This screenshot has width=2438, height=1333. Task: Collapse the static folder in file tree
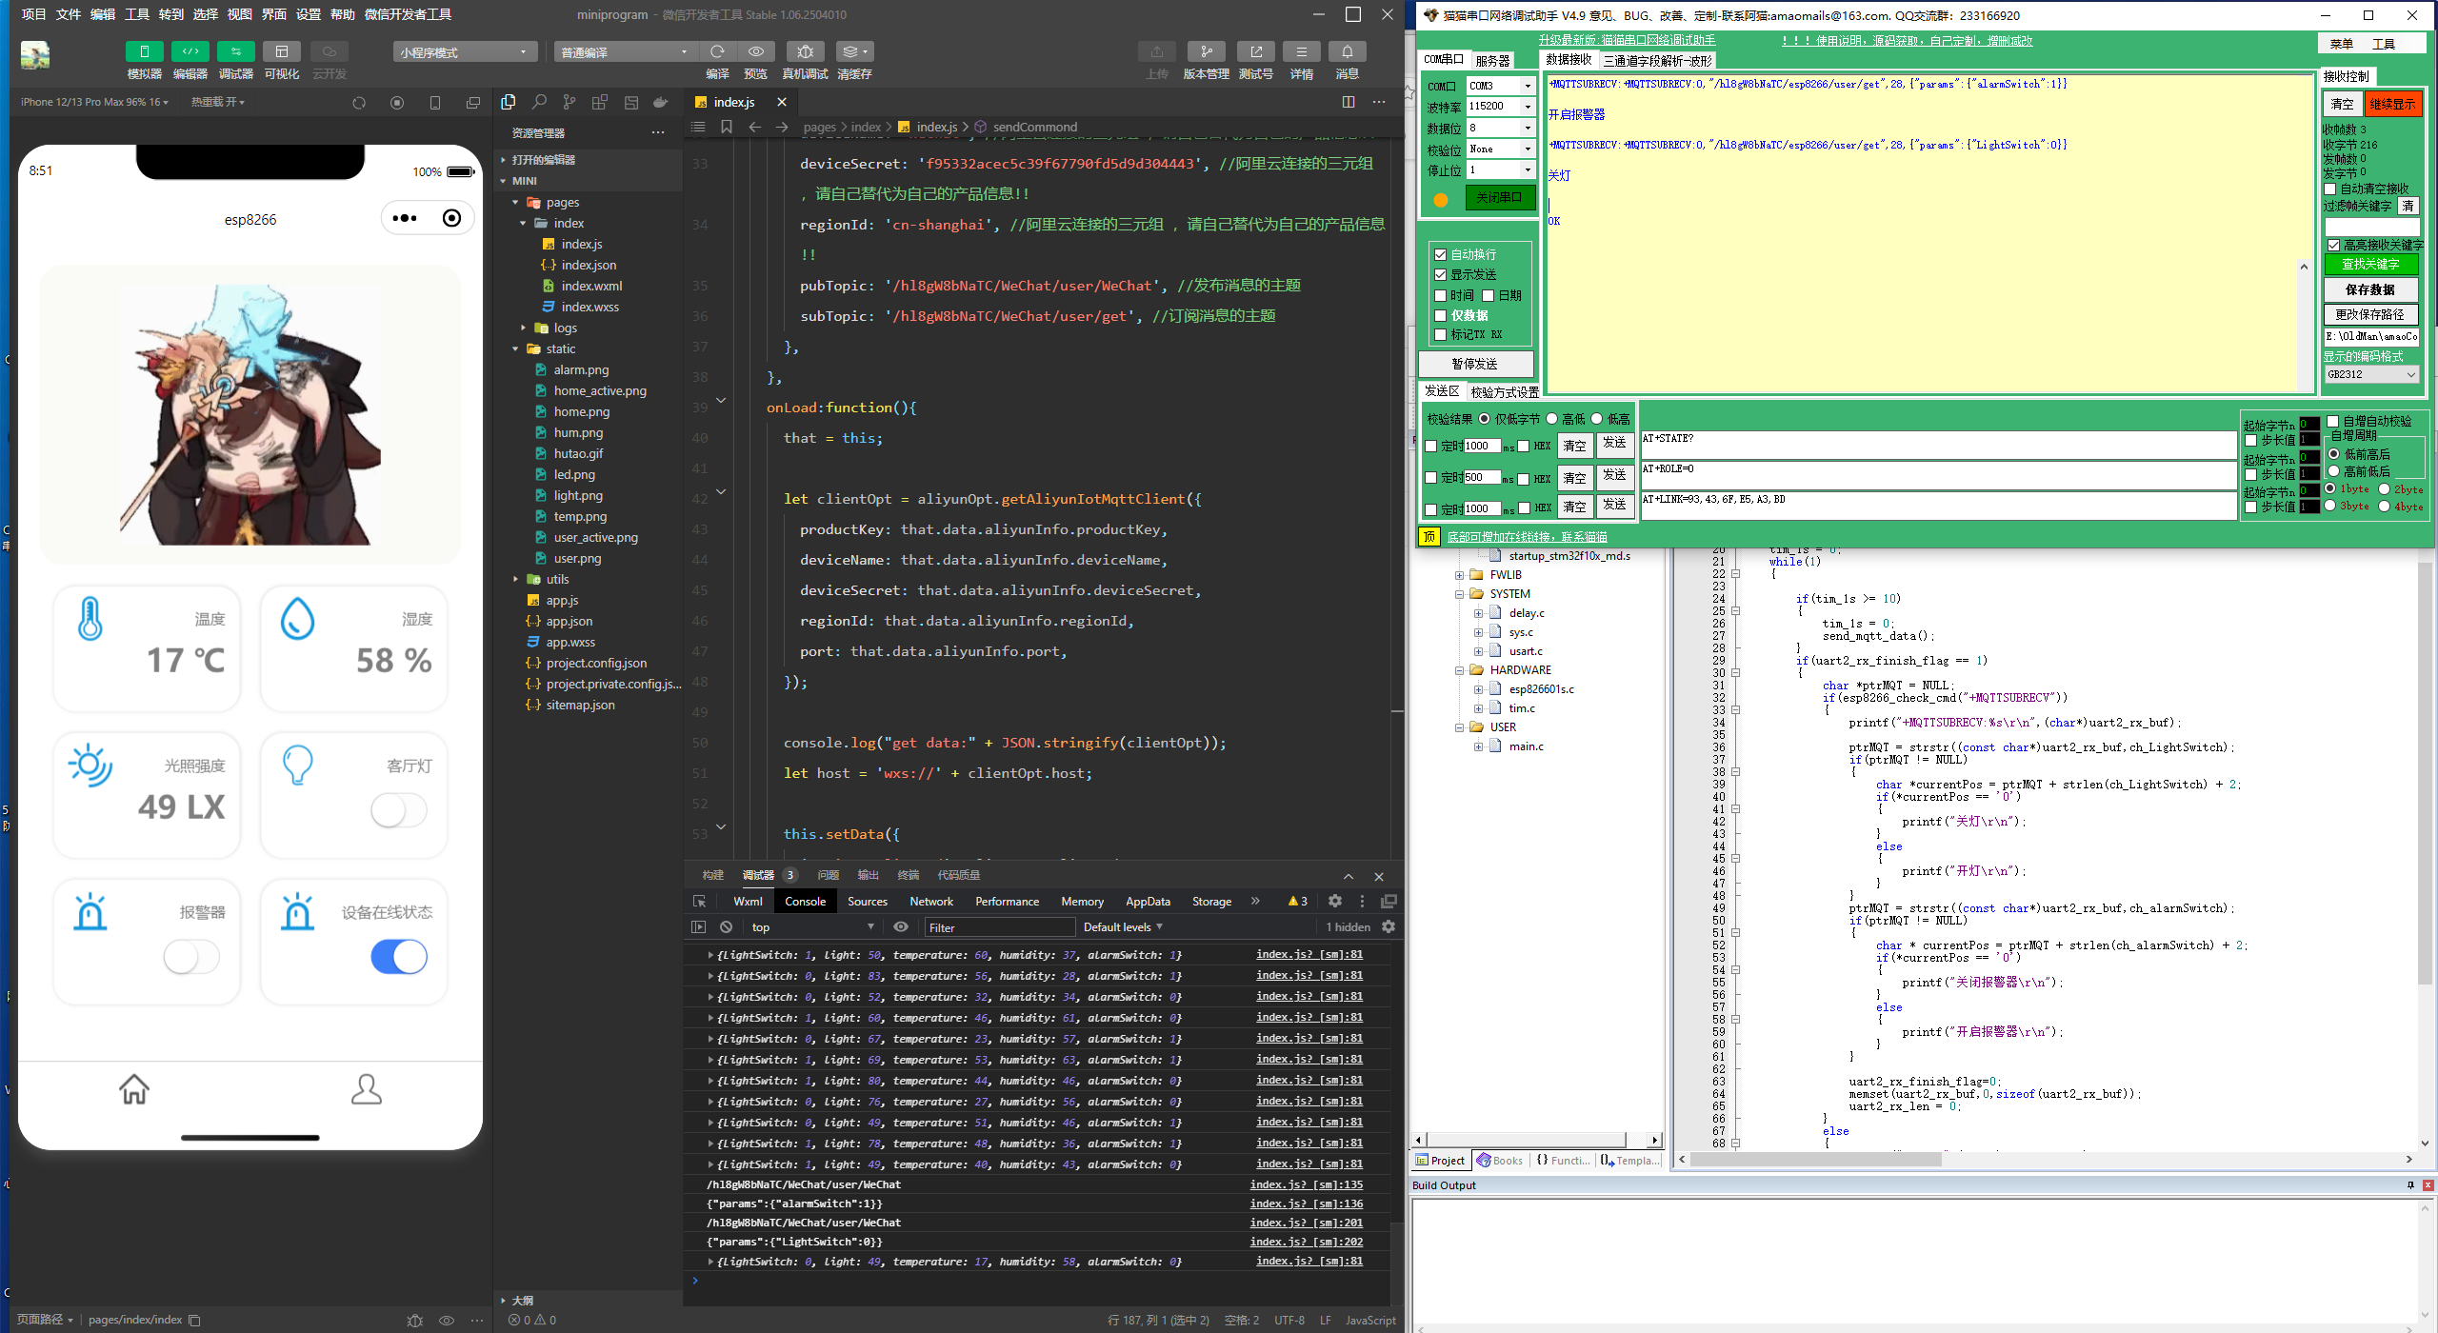pyautogui.click(x=516, y=348)
